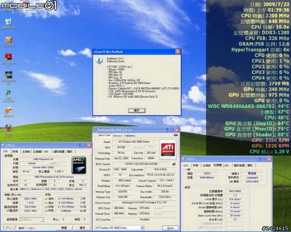The image size is (291, 232).
Task: Select the Graphics Card tab in GPU-Z
Action: pyautogui.click(x=104, y=135)
